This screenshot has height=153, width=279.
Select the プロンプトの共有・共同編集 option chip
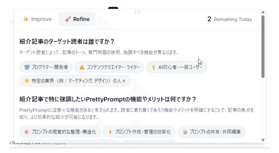point(211,132)
